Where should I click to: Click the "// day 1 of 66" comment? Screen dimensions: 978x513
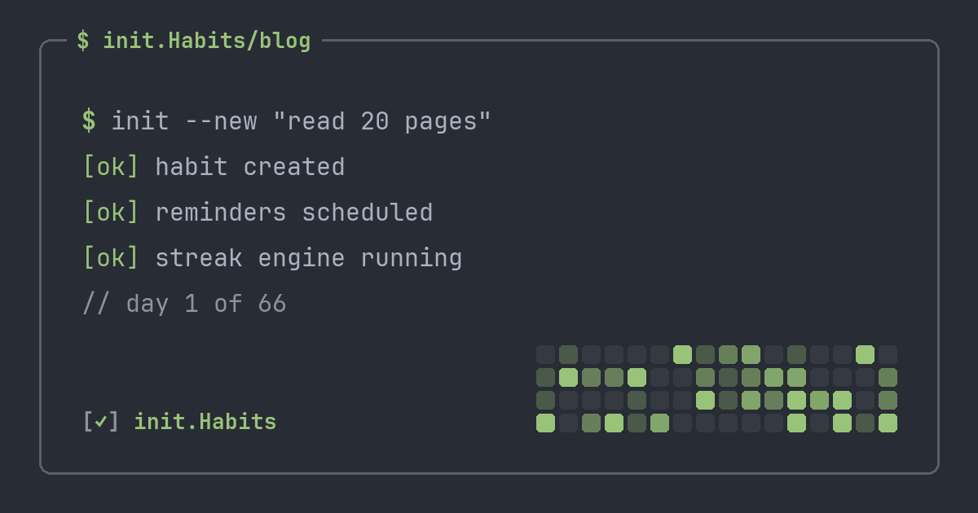tap(184, 304)
